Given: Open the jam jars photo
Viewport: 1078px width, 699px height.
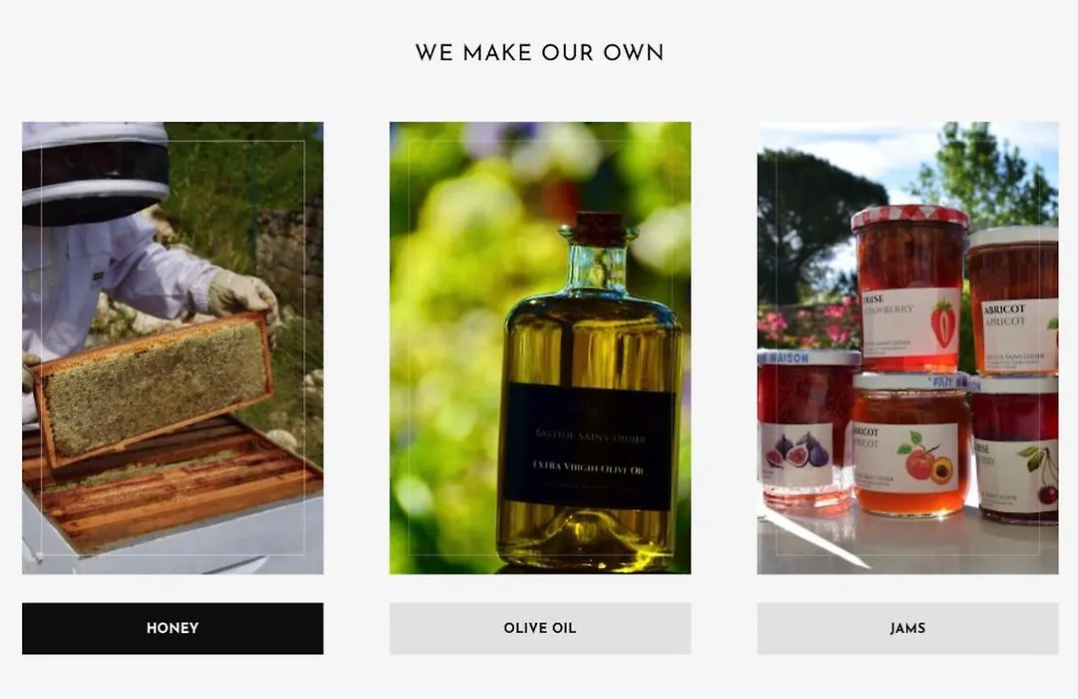Looking at the screenshot, I should [x=907, y=348].
